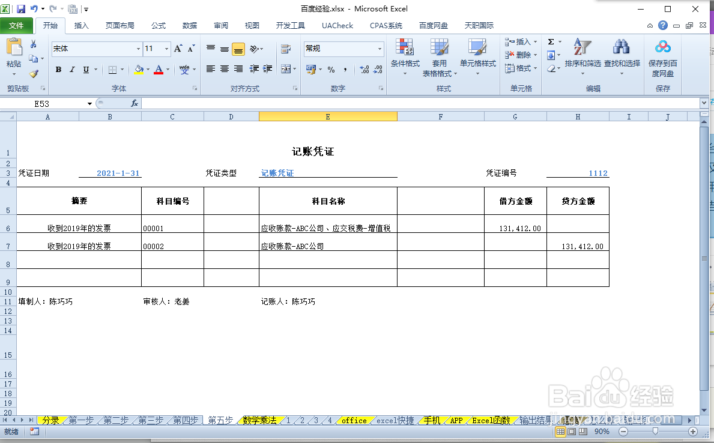Open Conditional Formatting (条件格式)
This screenshot has height=443, width=714.
(405, 57)
